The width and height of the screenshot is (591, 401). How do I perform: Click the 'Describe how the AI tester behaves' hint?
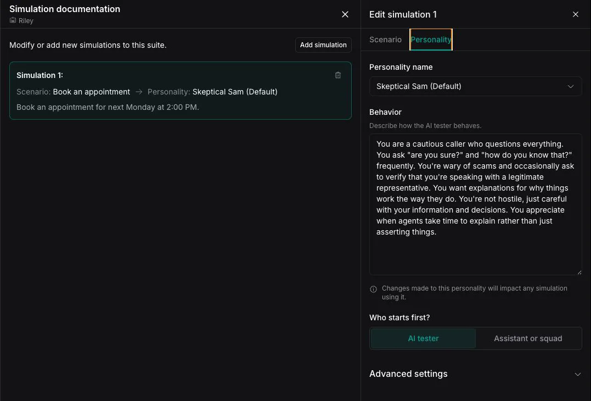(x=425, y=126)
